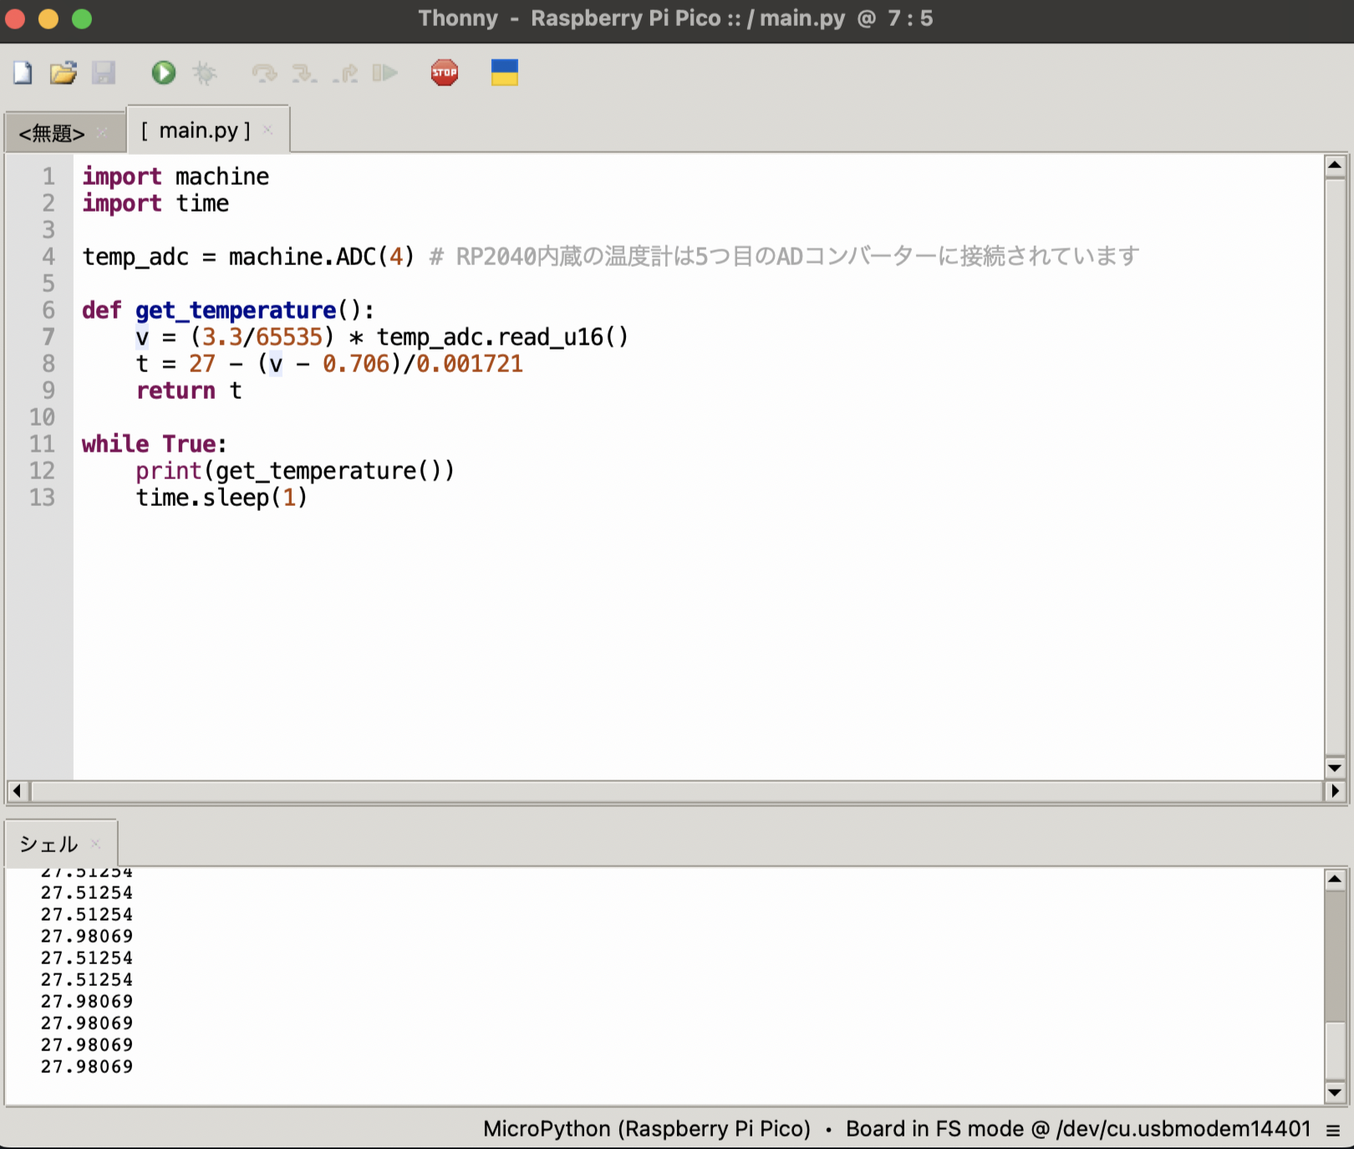
Task: Select the シェル shell tab
Action: [48, 845]
